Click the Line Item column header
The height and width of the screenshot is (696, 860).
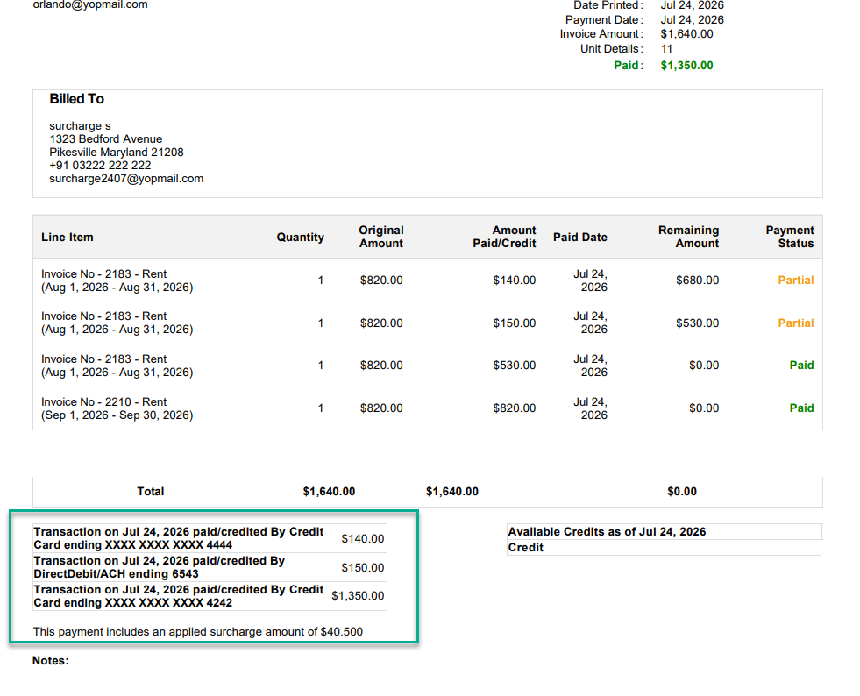click(x=67, y=237)
